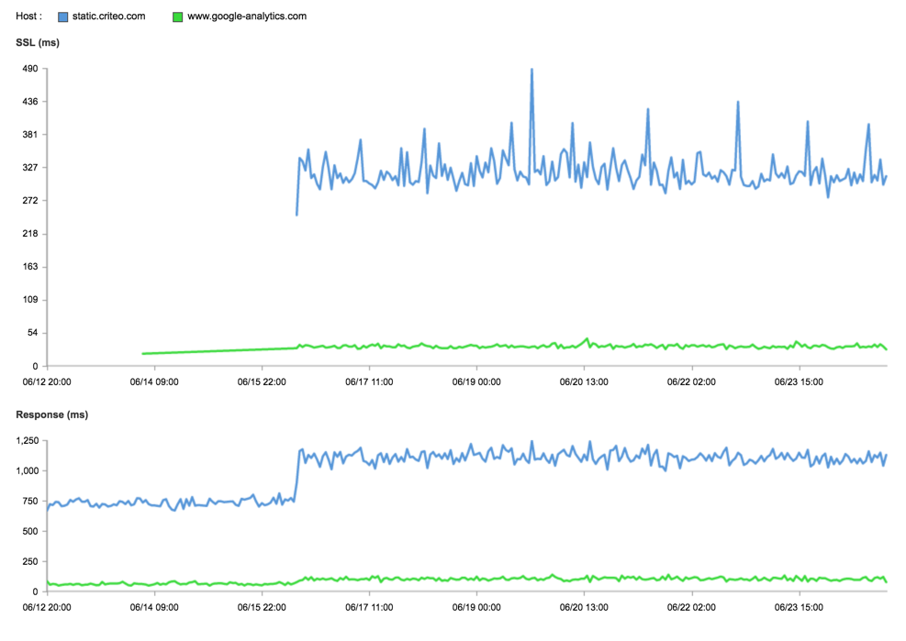The width and height of the screenshot is (906, 641).
Task: Click the straight green SSL segment before 06/15 22:00
Action: 219,350
